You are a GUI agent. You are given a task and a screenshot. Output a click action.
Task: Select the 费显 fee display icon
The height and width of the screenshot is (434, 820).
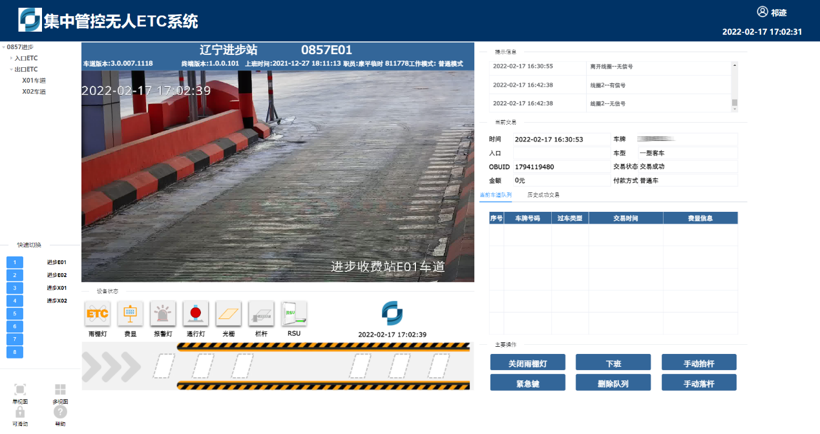(131, 314)
